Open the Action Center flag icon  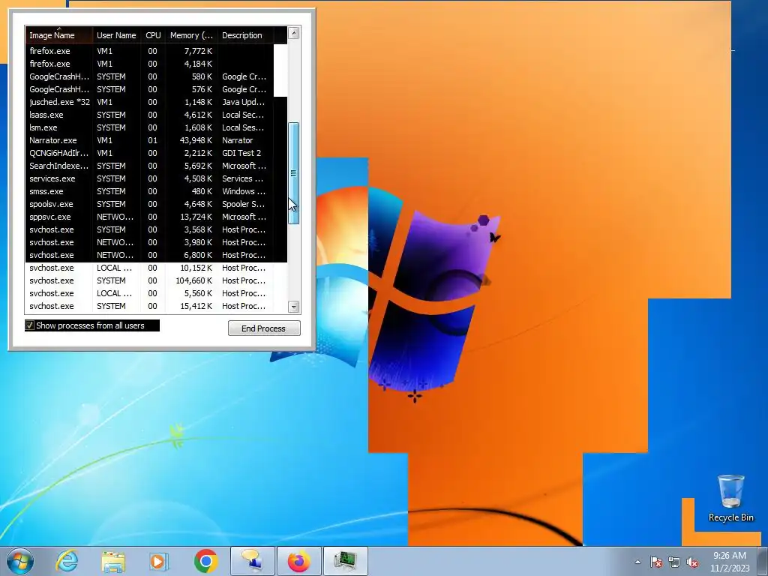tap(655, 562)
